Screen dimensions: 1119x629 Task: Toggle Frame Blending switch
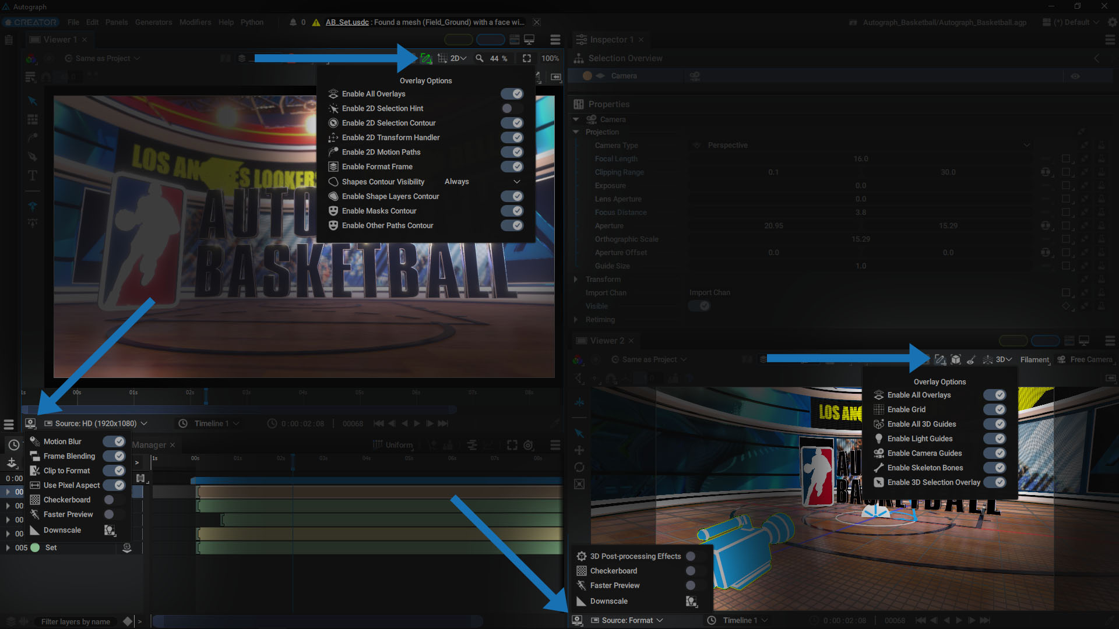114,456
